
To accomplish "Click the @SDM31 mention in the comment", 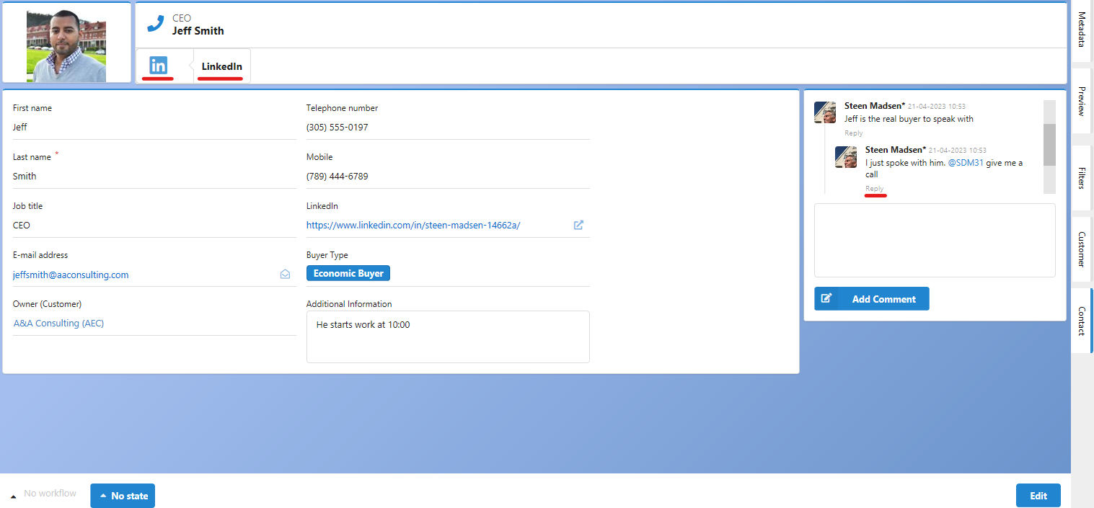I will 965,163.
